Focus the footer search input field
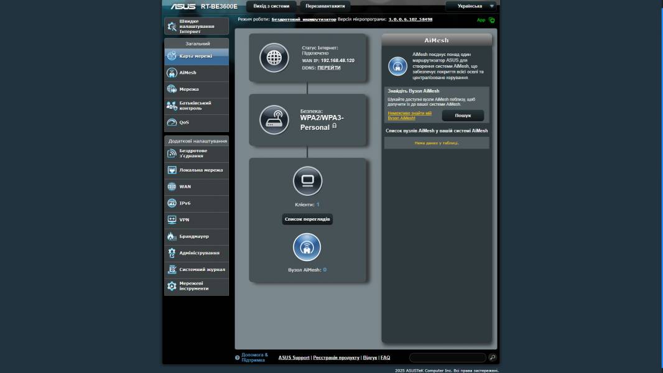663x373 pixels. point(447,358)
